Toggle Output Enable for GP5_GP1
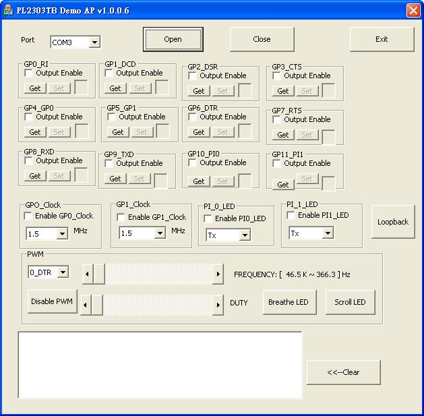 tap(111, 117)
